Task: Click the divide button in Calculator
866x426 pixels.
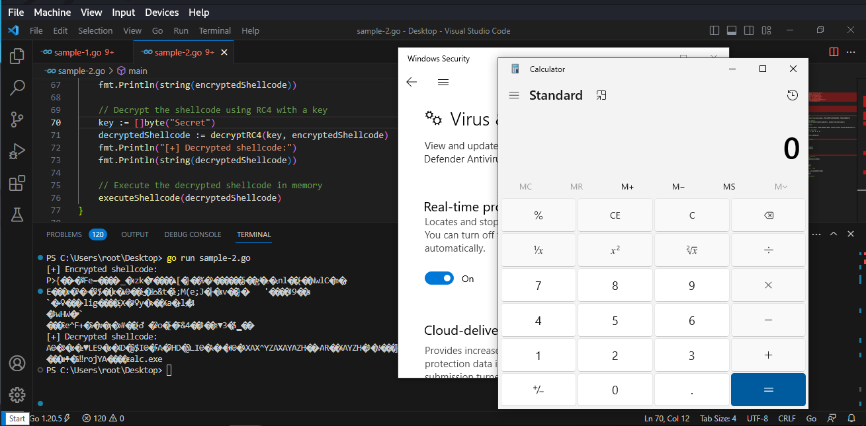Action: point(768,250)
